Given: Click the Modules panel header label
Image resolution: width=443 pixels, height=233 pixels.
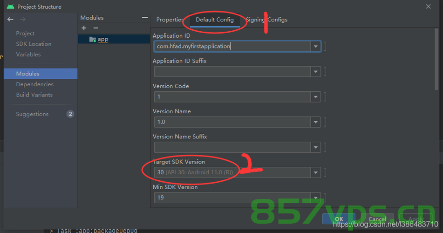Looking at the screenshot, I should (92, 18).
